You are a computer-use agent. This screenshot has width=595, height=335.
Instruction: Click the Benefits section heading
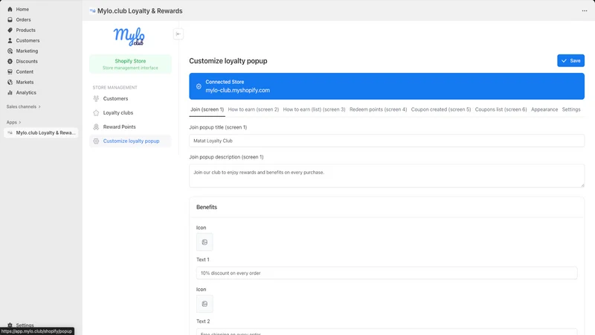pyautogui.click(x=207, y=207)
